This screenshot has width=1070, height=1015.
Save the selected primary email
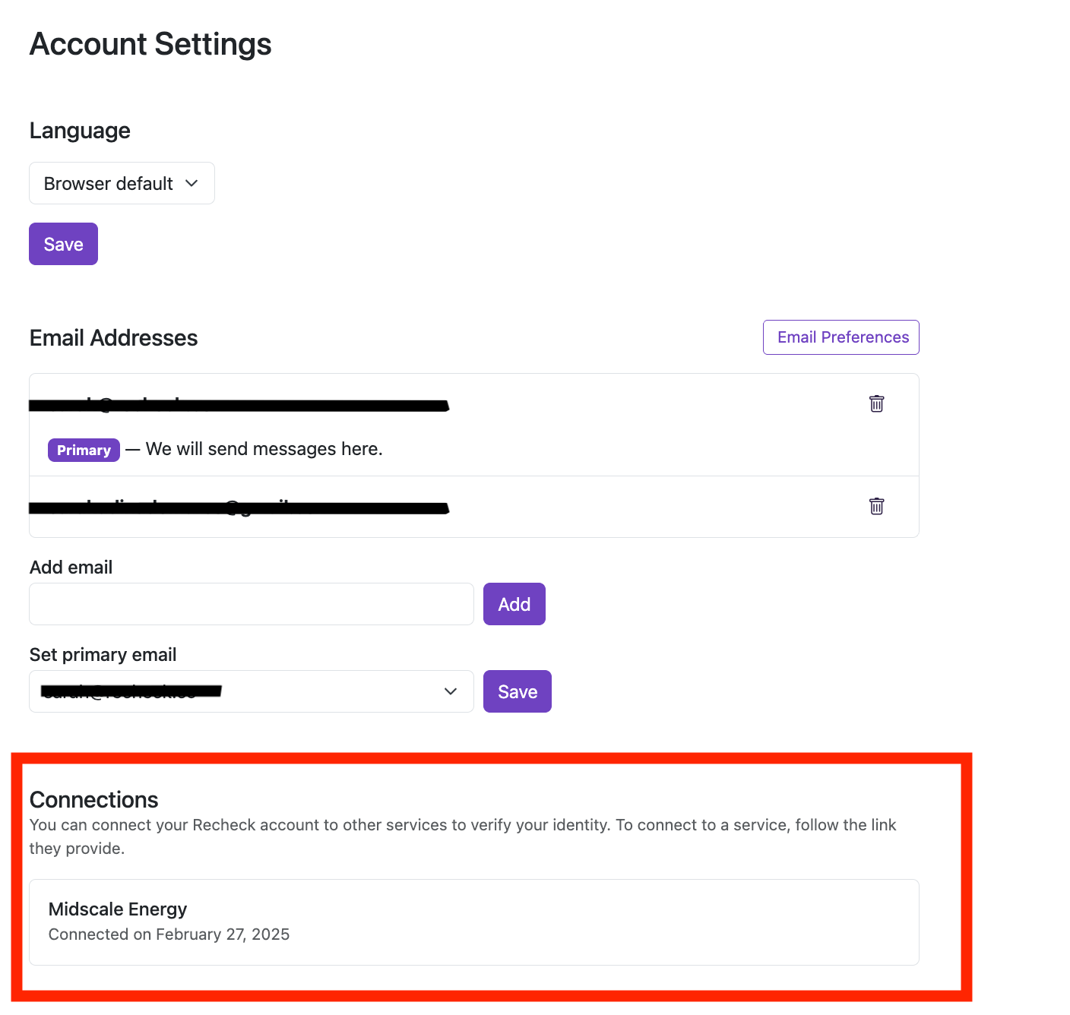[x=517, y=691]
